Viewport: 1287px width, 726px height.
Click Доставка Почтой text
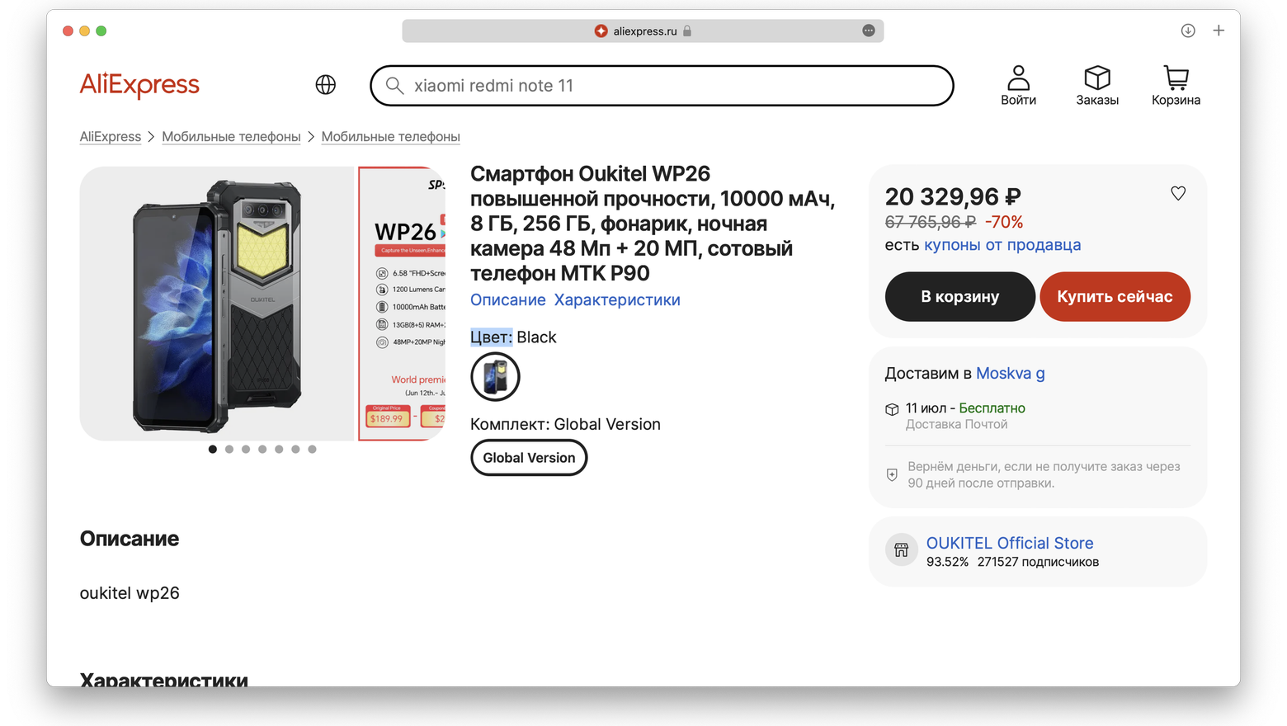pos(957,424)
